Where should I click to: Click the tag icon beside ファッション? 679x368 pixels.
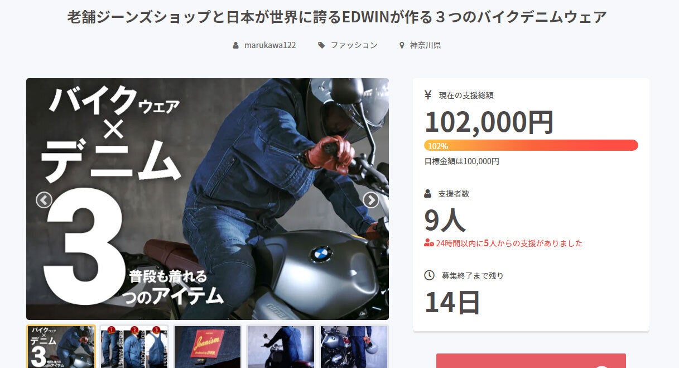[321, 45]
